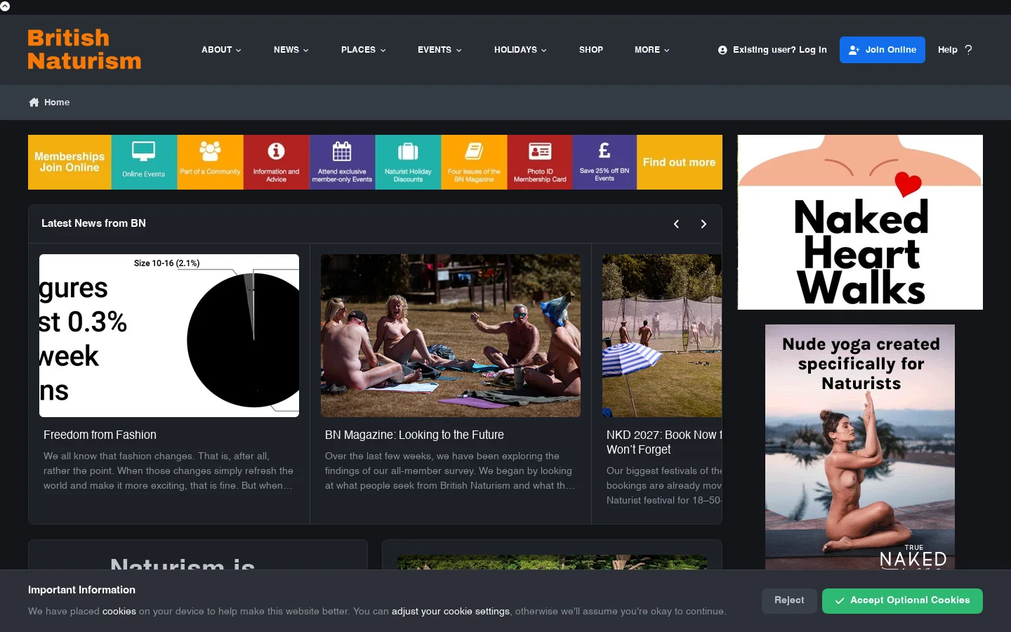This screenshot has width=1011, height=632.
Task: Click the nude yoga True Naked ad
Action: (x=860, y=447)
